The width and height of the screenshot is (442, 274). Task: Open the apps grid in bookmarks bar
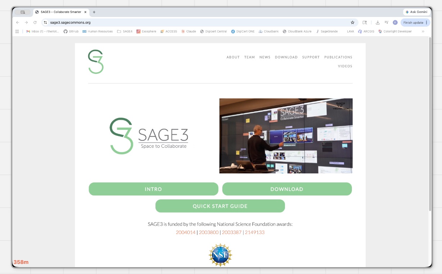17,31
